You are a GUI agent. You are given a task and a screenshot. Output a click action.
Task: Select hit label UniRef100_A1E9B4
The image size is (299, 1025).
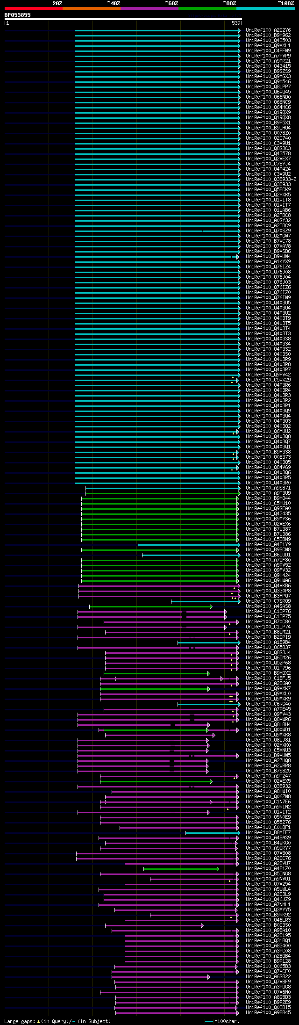point(268,642)
